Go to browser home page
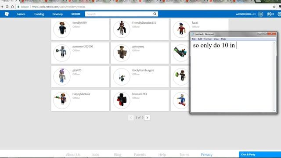Viewport: 281px width, 158px height. point(12,7)
